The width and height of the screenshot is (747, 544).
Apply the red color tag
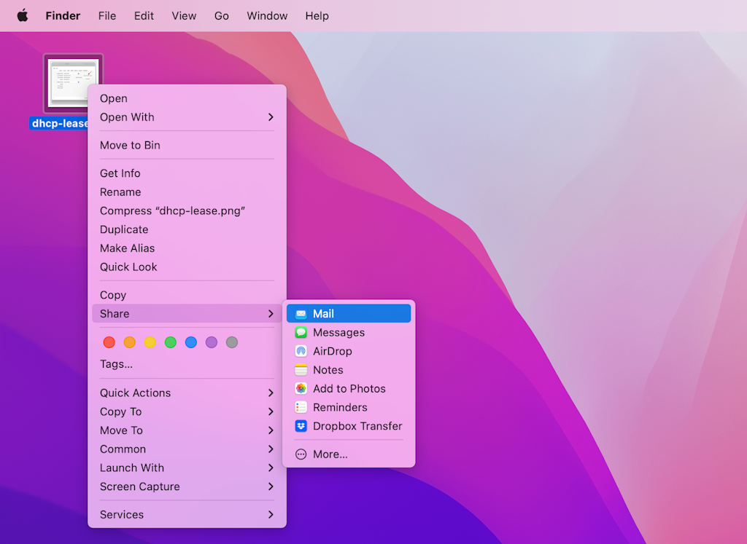pos(109,342)
